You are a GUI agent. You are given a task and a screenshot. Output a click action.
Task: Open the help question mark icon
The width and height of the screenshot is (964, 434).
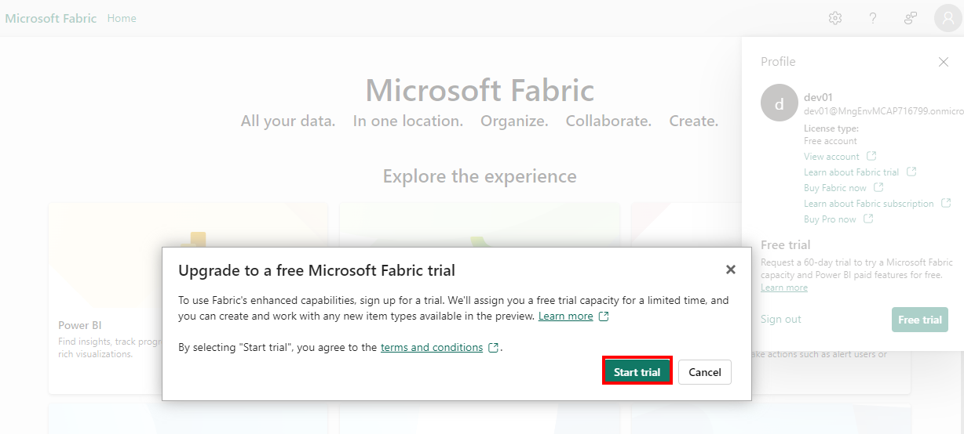click(872, 18)
